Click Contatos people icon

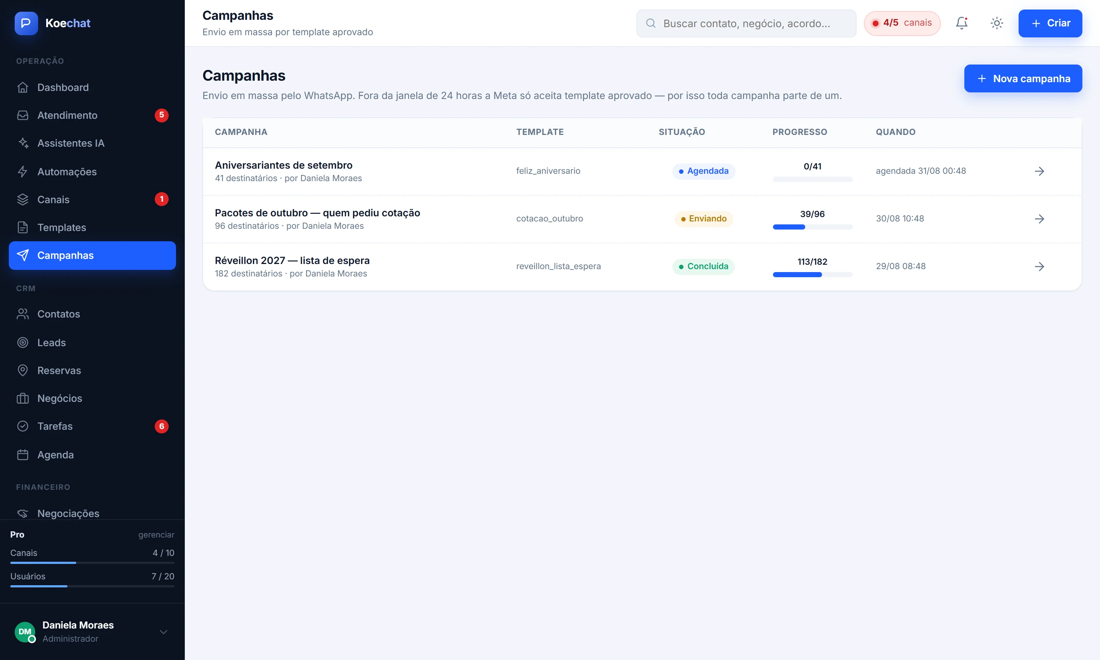[23, 314]
